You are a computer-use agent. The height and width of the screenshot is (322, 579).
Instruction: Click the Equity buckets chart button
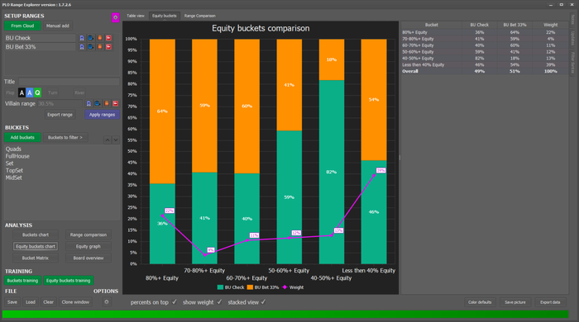click(36, 247)
